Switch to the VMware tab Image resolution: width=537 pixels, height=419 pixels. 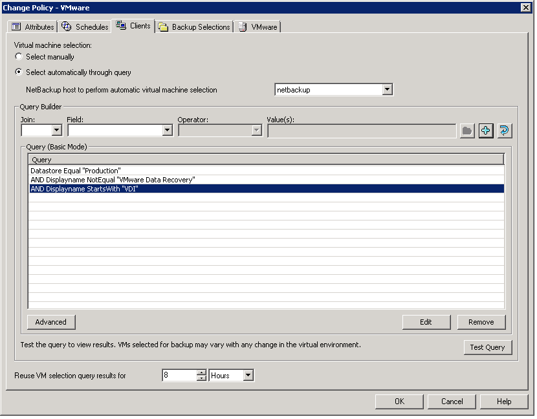click(x=258, y=27)
